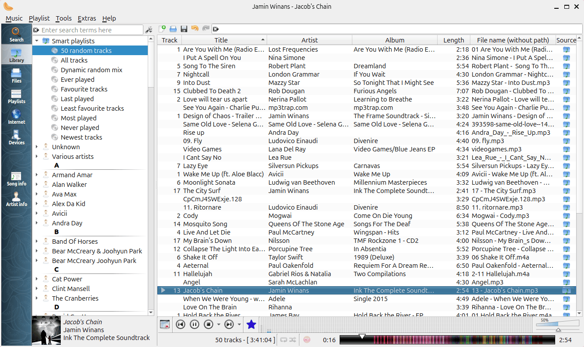Pause the current track
This screenshot has width=584, height=347.
pyautogui.click(x=195, y=324)
